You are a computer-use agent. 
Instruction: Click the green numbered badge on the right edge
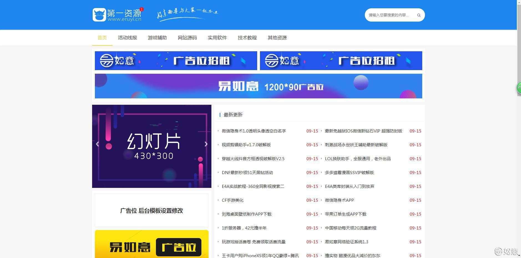(519, 88)
